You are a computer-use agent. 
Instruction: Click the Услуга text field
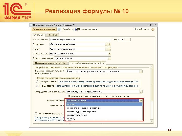tap(77, 49)
